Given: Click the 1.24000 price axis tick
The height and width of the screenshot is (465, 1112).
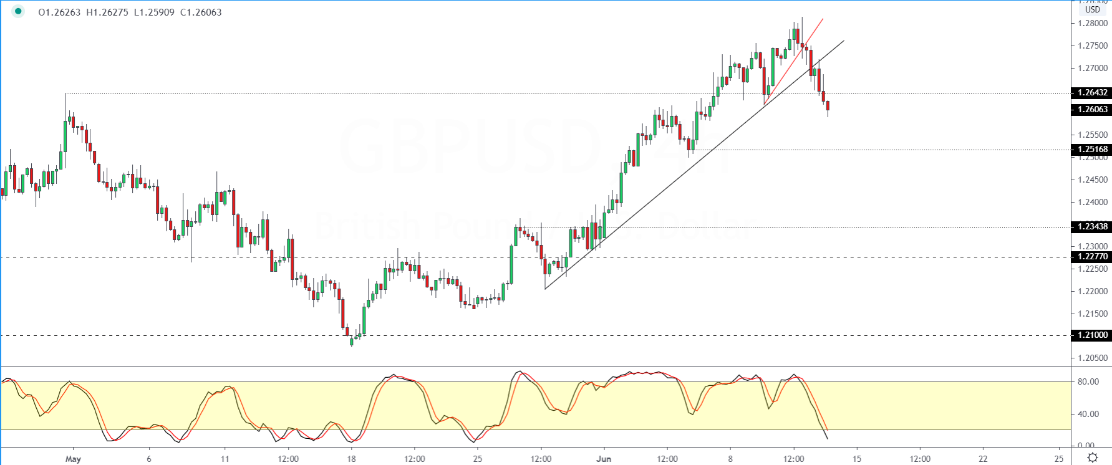Looking at the screenshot, I should point(1093,203).
